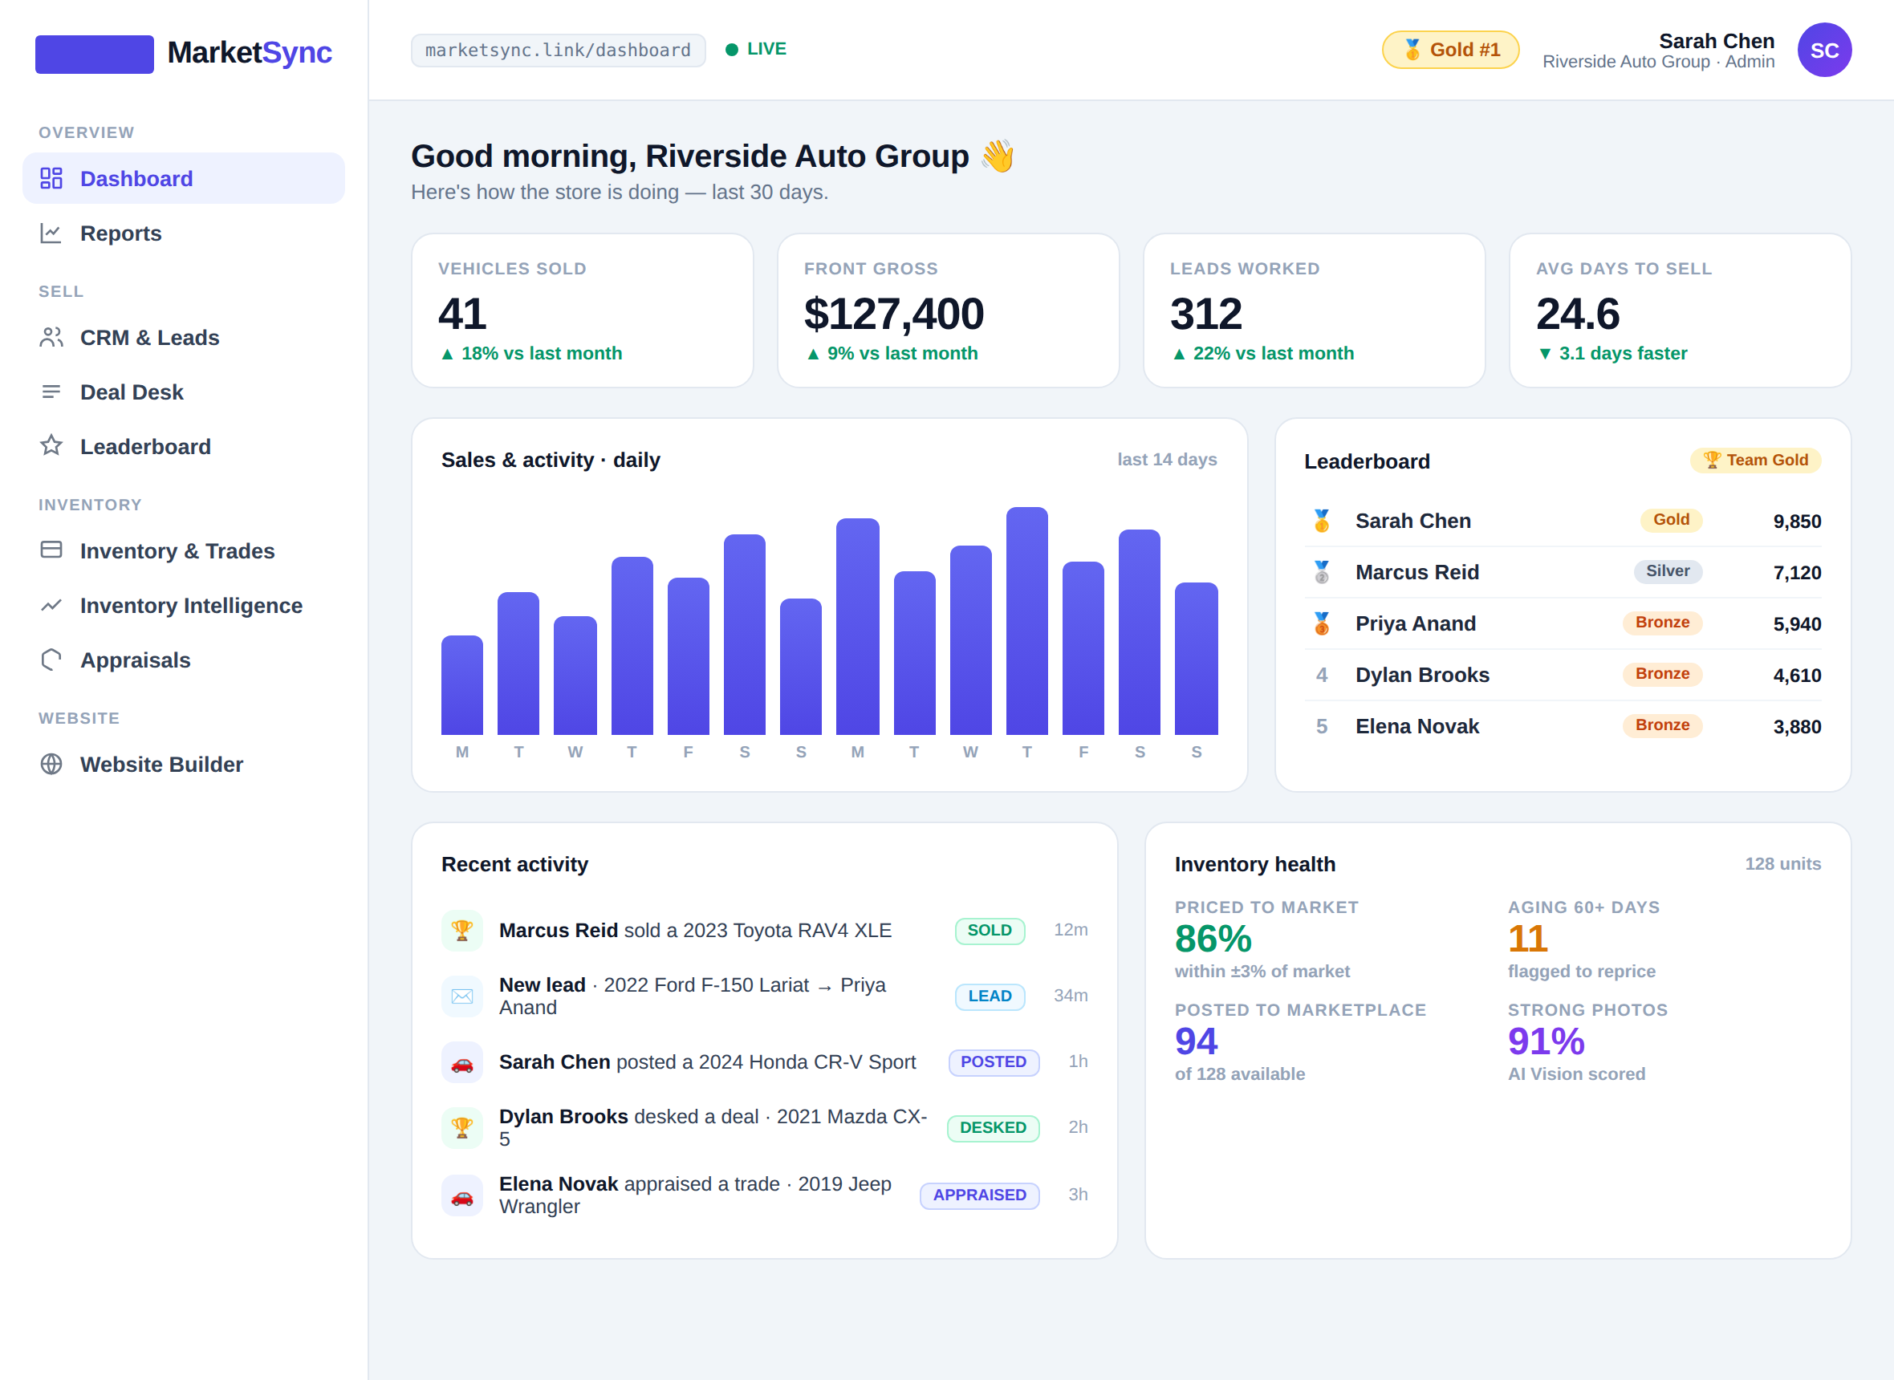Click the envelope icon for New lead activity
Viewport: 1894px width, 1380px height.
coord(462,996)
